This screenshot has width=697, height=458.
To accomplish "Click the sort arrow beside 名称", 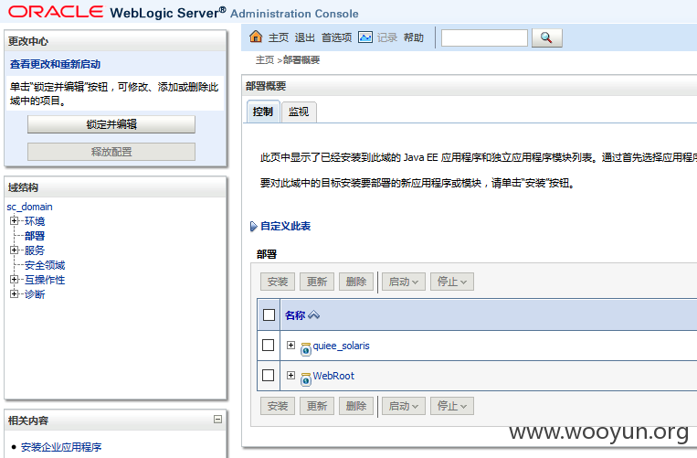I will coord(314,314).
